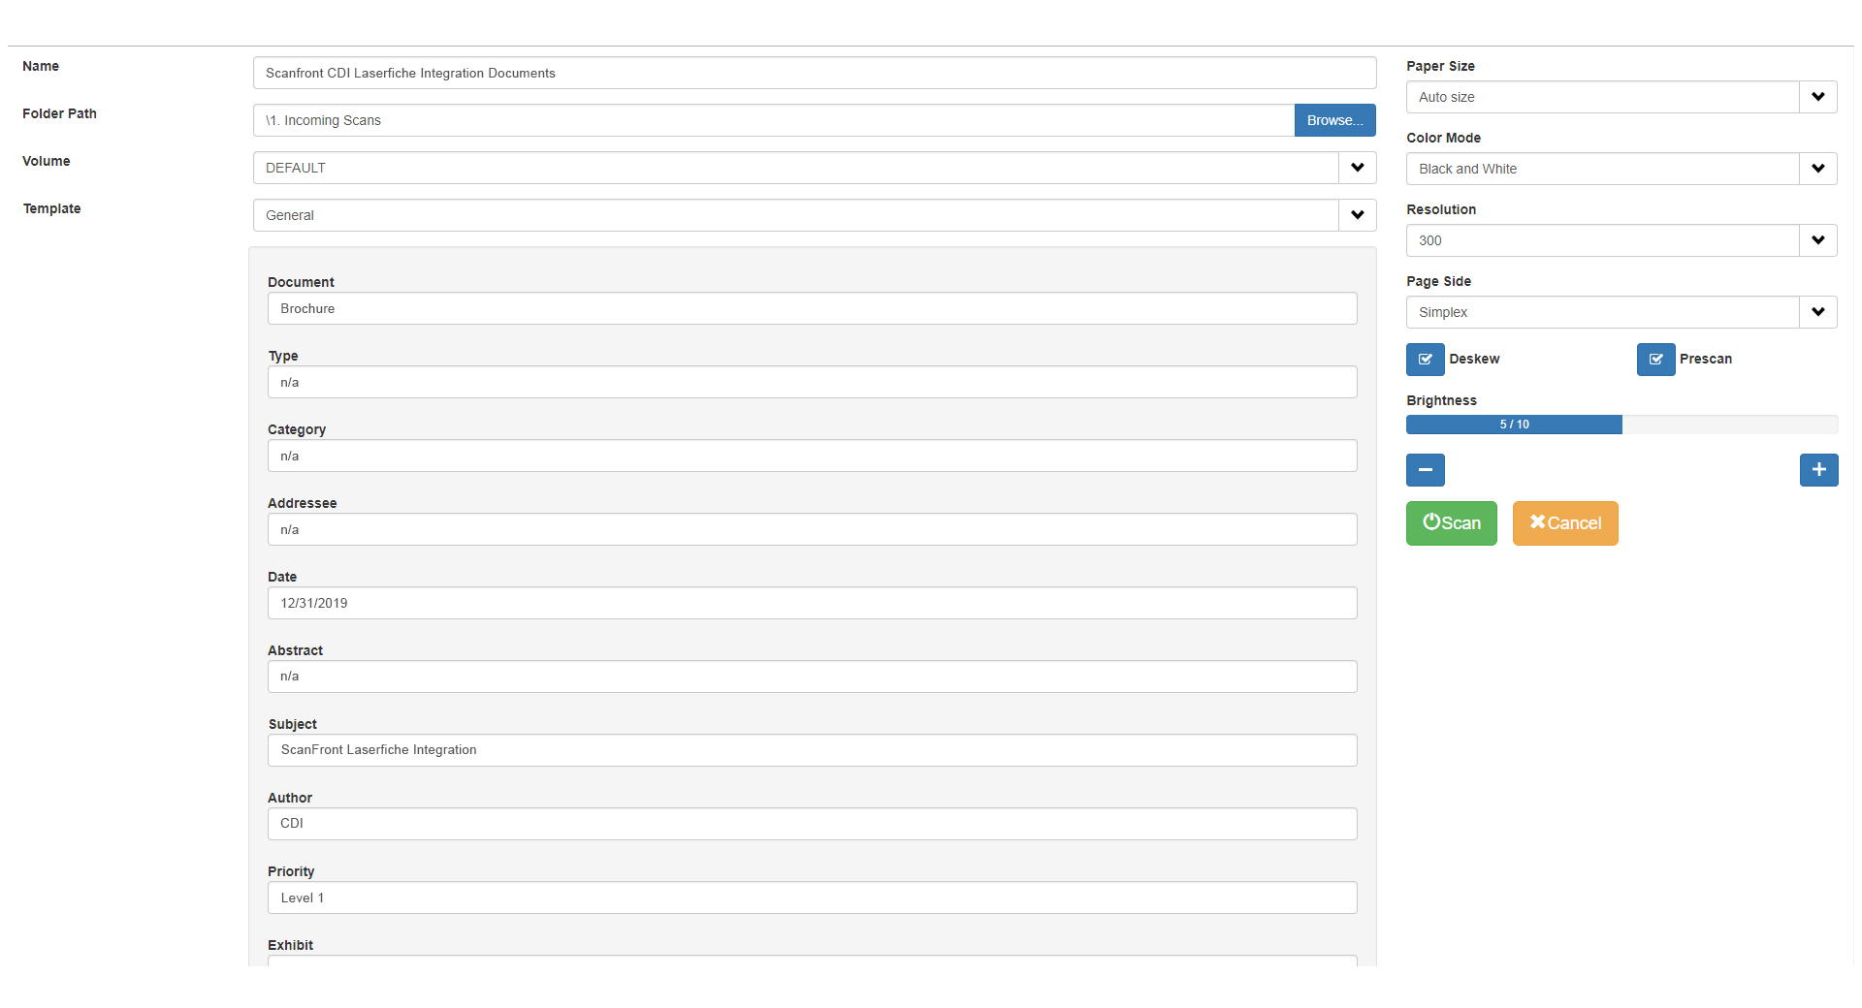This screenshot has height=1008, width=1862.
Task: Expand the Page Side dropdown arrow
Action: click(1817, 312)
